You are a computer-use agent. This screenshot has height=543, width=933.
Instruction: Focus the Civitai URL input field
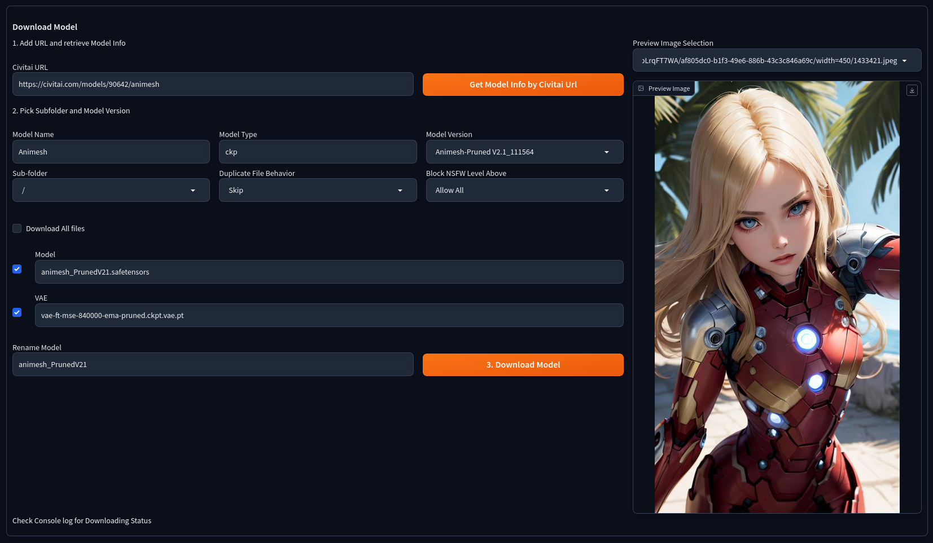click(x=213, y=84)
